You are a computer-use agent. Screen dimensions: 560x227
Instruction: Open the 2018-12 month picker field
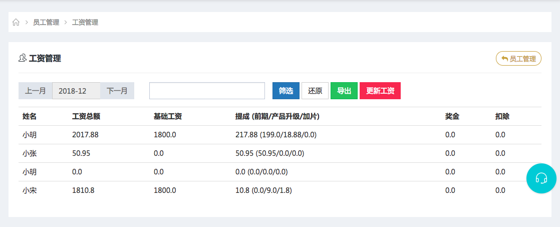pyautogui.click(x=76, y=91)
